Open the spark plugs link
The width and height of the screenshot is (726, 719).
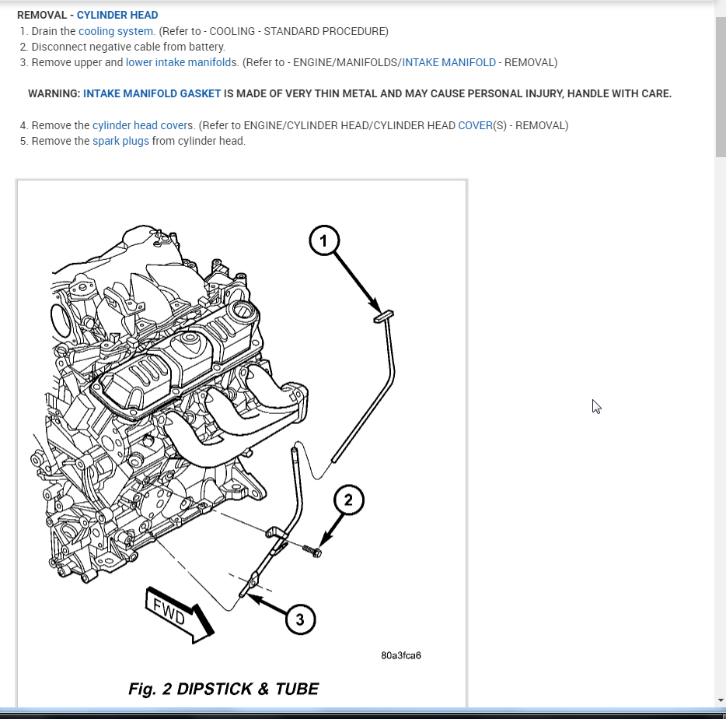tap(120, 141)
